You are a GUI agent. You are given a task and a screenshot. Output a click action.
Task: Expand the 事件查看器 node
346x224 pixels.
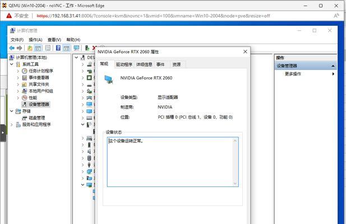pos(18,77)
